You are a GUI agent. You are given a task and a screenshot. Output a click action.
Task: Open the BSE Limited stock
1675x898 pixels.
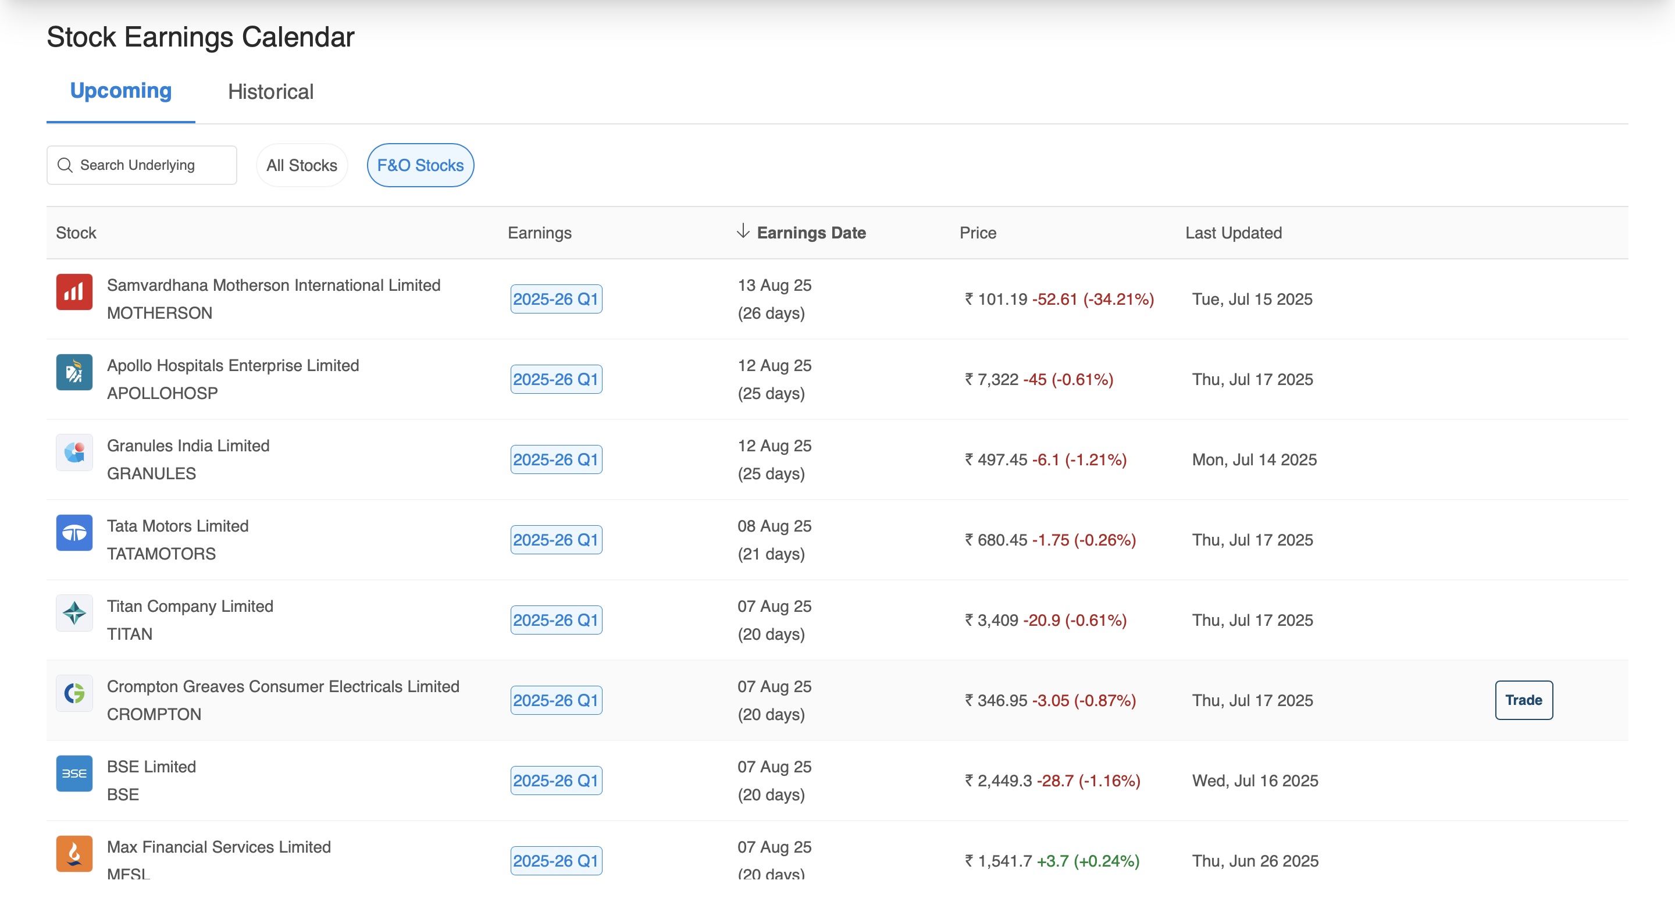tap(151, 767)
